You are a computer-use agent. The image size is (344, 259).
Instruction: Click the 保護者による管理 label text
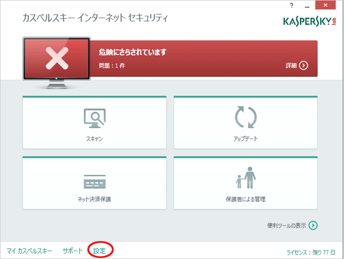(246, 199)
